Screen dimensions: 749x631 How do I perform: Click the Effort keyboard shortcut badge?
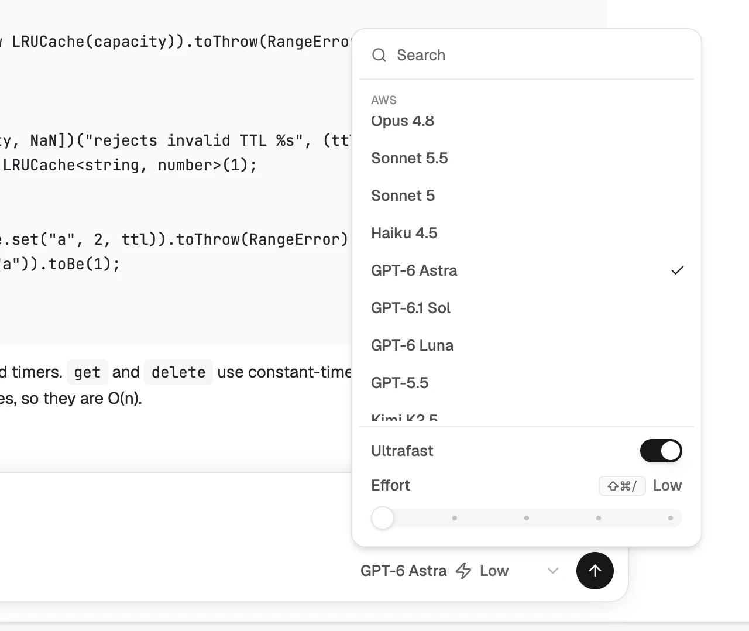(622, 486)
